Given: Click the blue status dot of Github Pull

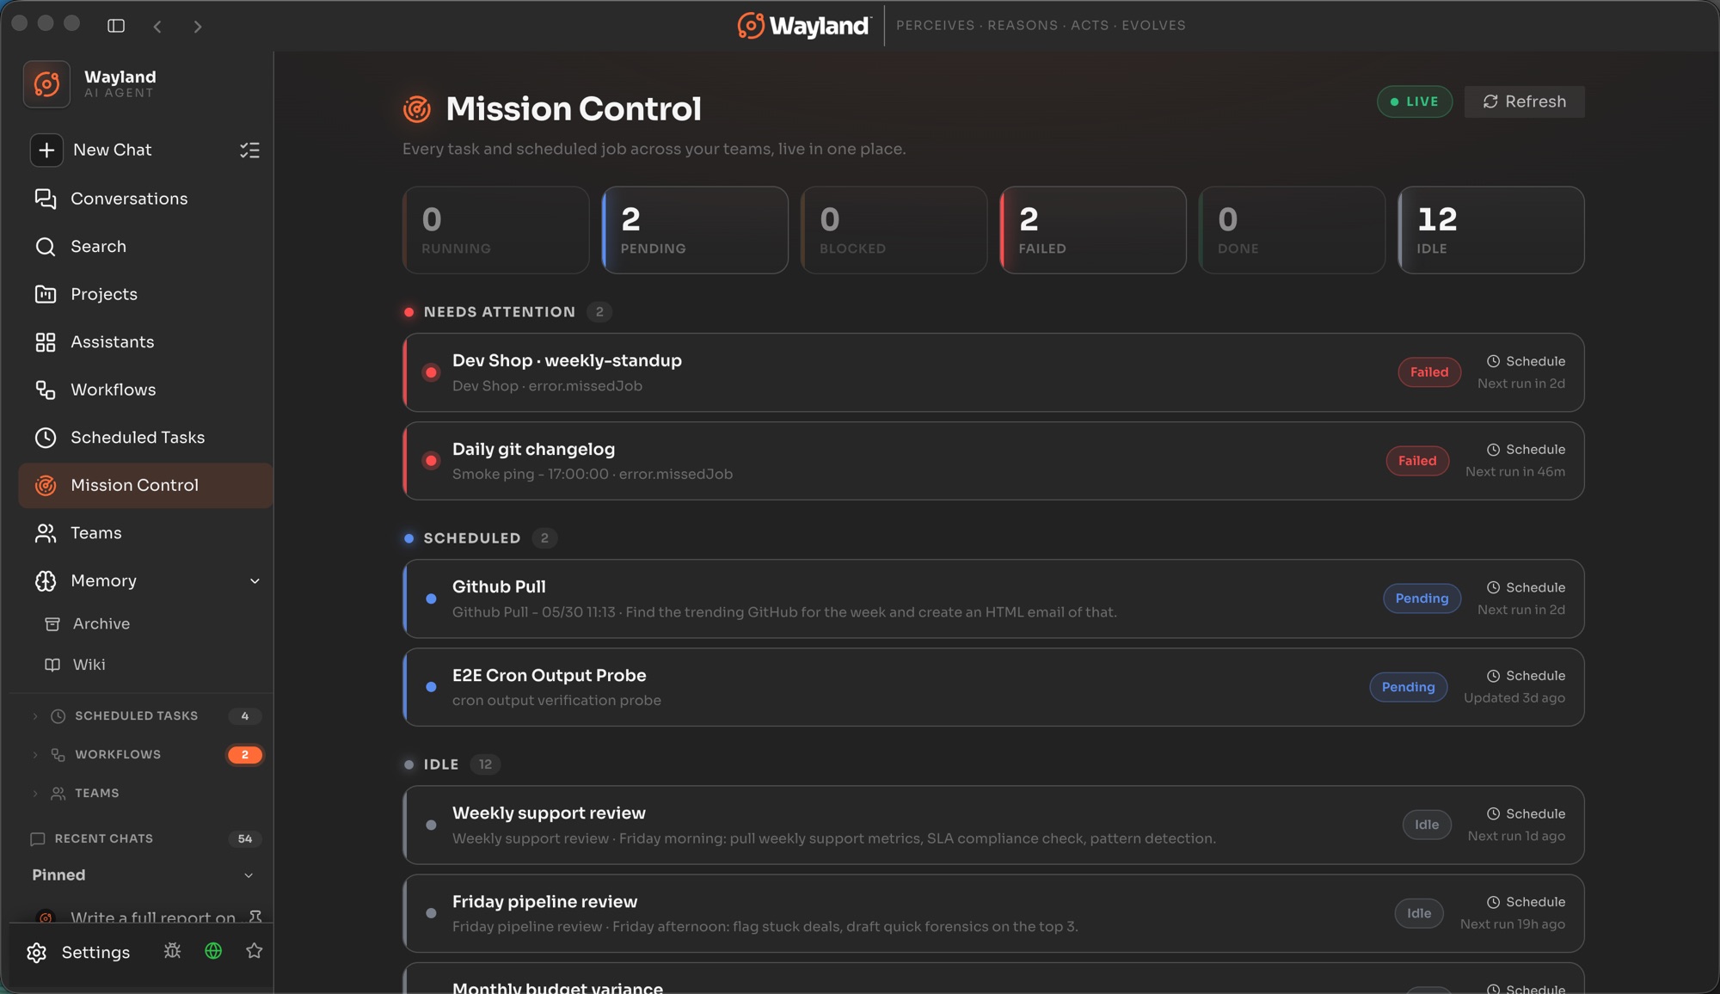Looking at the screenshot, I should tap(432, 598).
